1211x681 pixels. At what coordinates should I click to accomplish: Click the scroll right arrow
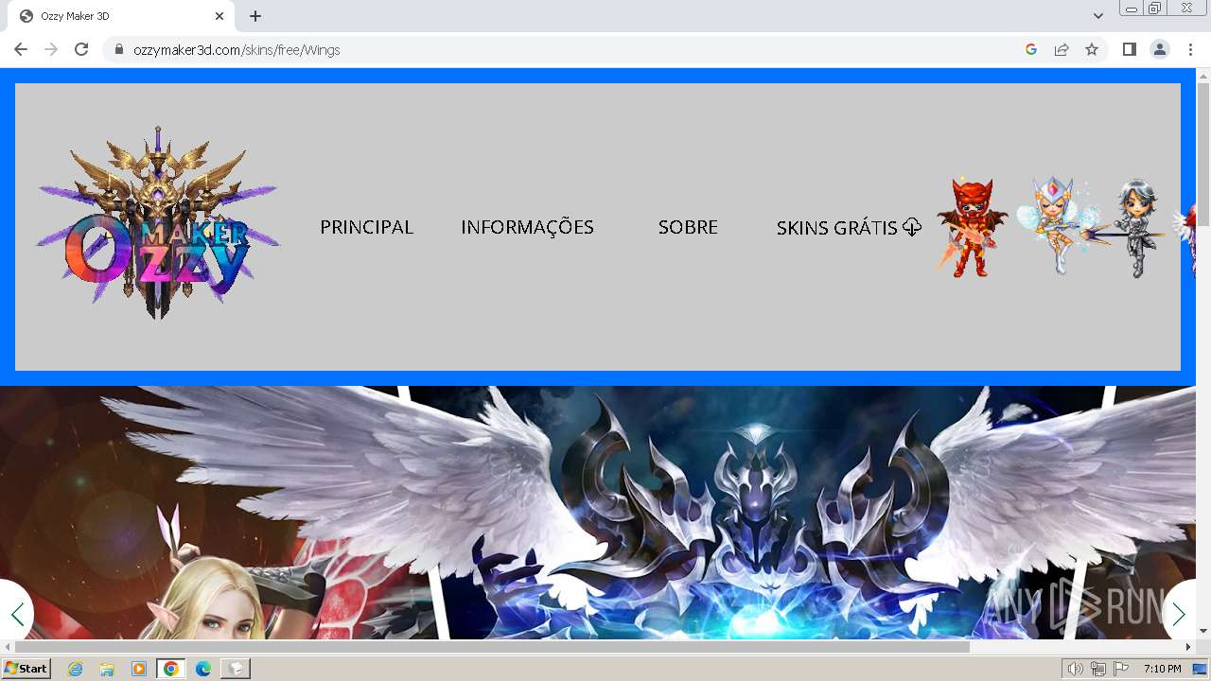1188,647
